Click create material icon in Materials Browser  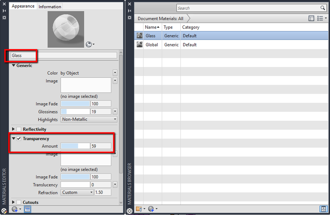pos(152,209)
